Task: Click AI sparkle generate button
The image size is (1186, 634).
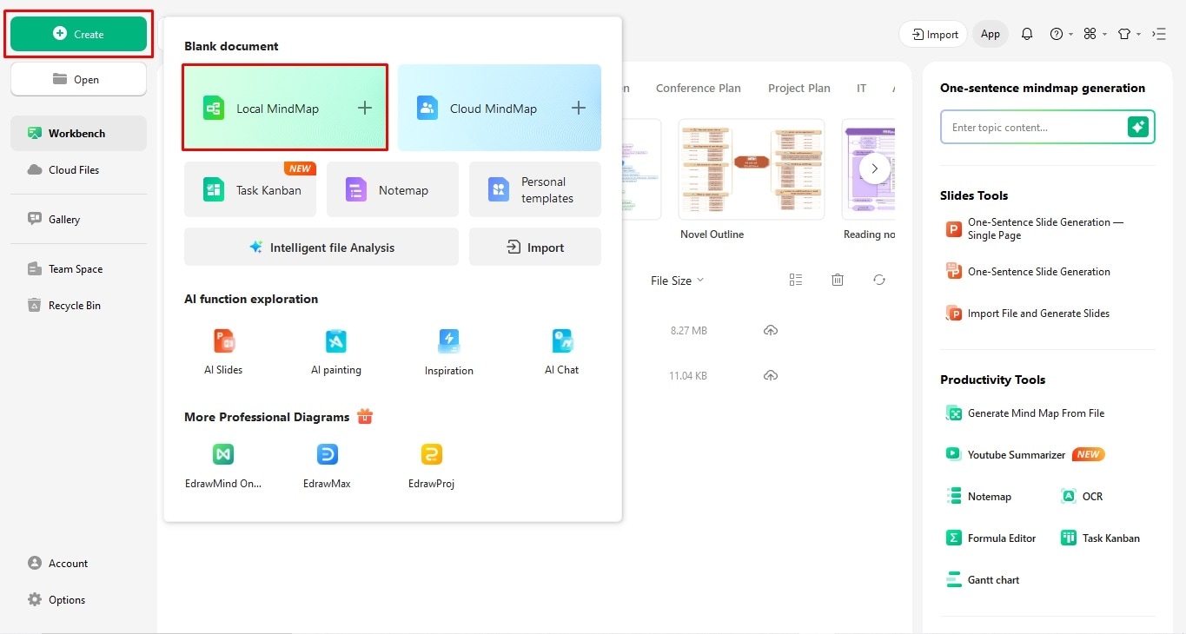Action: point(1138,127)
